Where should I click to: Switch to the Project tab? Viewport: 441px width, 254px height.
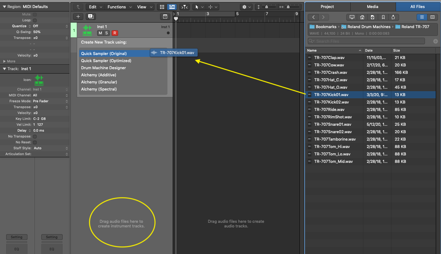pos(327,6)
